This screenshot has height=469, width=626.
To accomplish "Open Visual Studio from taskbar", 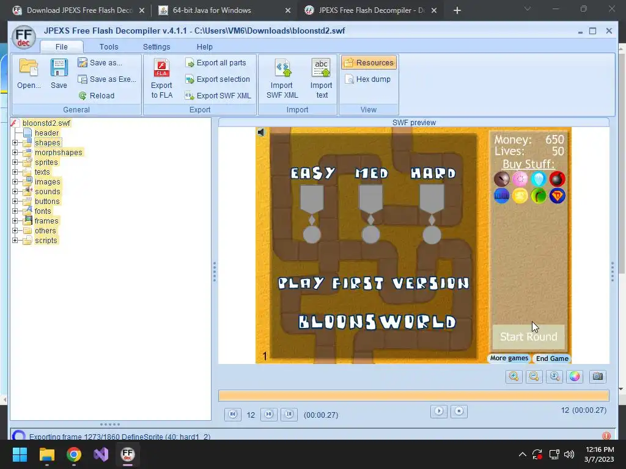I will point(101,454).
